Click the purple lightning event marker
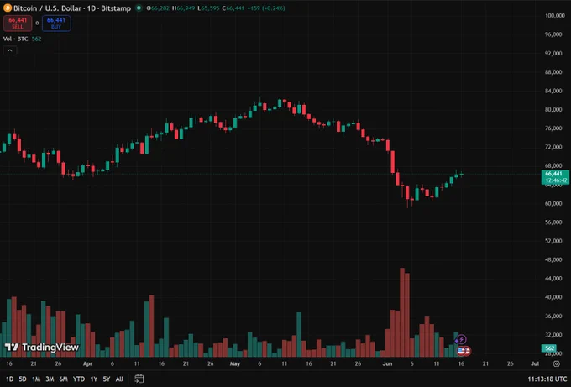This screenshot has width=571, height=387. click(461, 340)
